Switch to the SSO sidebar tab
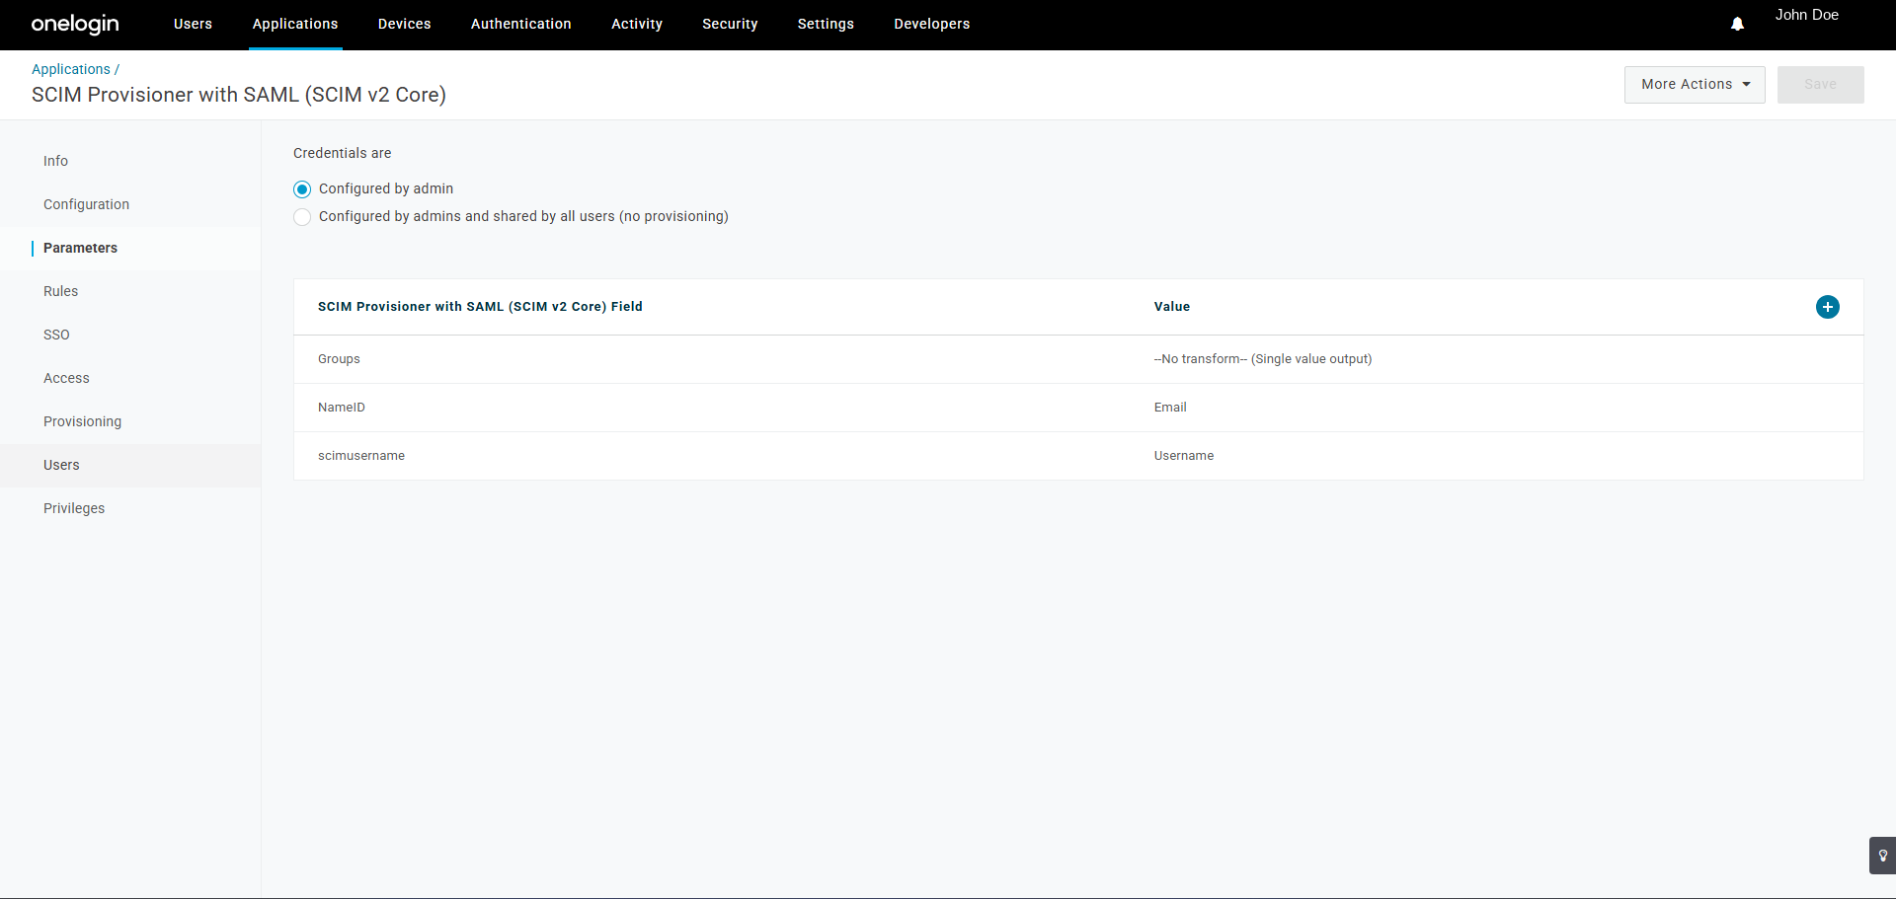The image size is (1896, 899). coord(130,335)
